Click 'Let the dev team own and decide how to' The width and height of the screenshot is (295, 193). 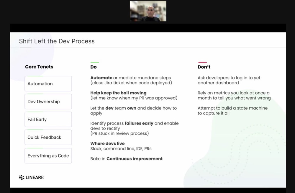(x=134, y=108)
